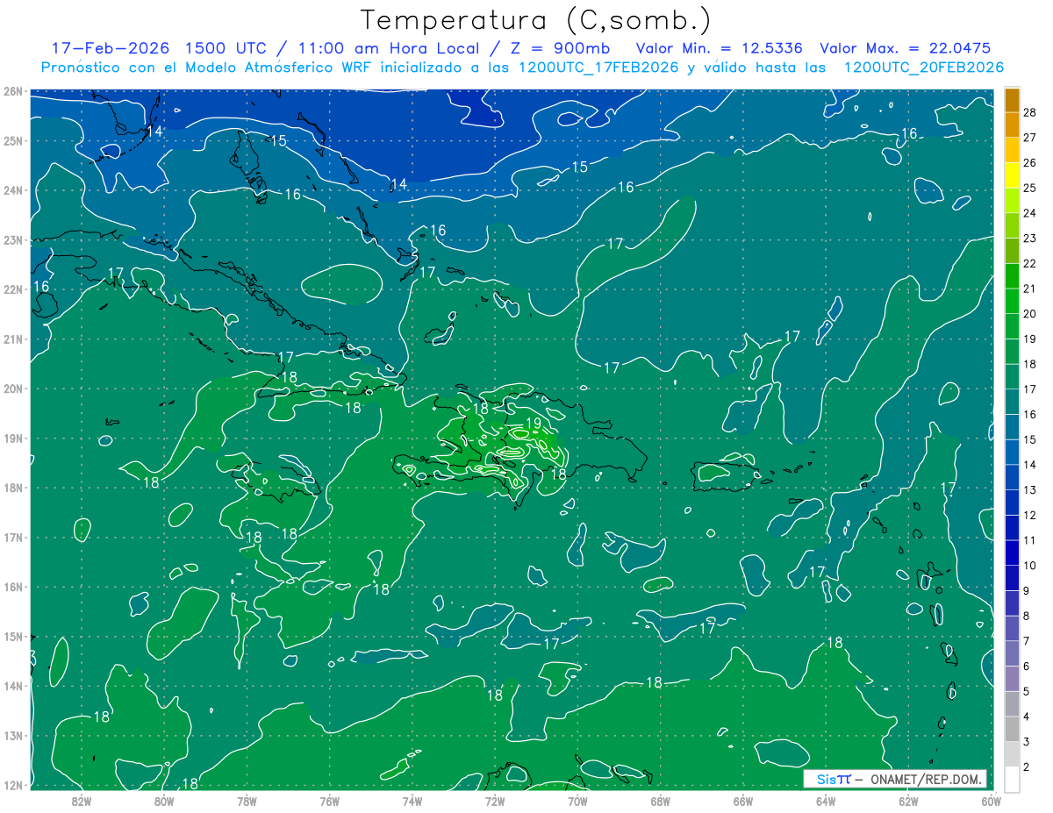This screenshot has width=1053, height=813.
Task: Click the green swatch between legend 21 and 22
Action: pyautogui.click(x=1012, y=276)
